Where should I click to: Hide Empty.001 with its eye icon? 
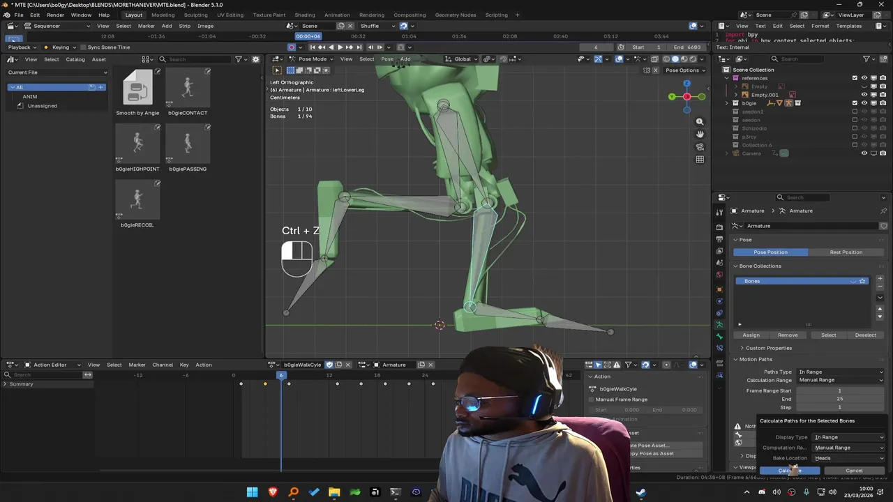(864, 95)
